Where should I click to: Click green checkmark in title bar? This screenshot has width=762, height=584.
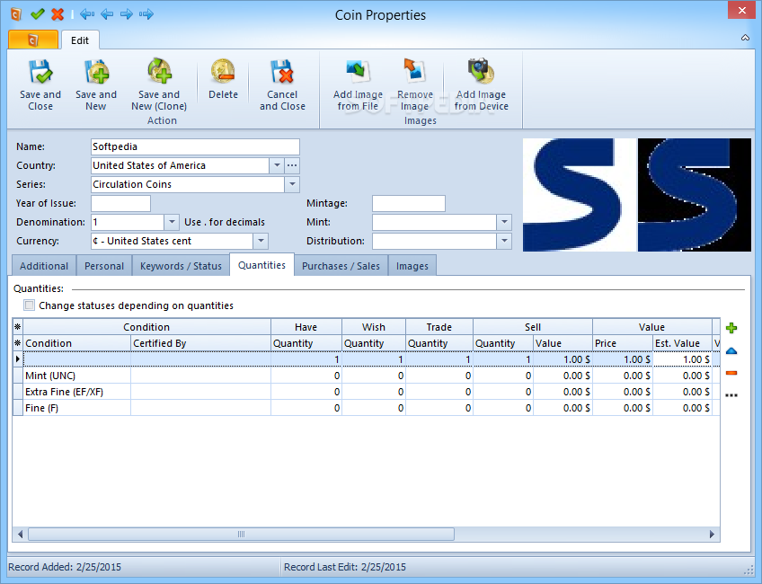tap(38, 14)
